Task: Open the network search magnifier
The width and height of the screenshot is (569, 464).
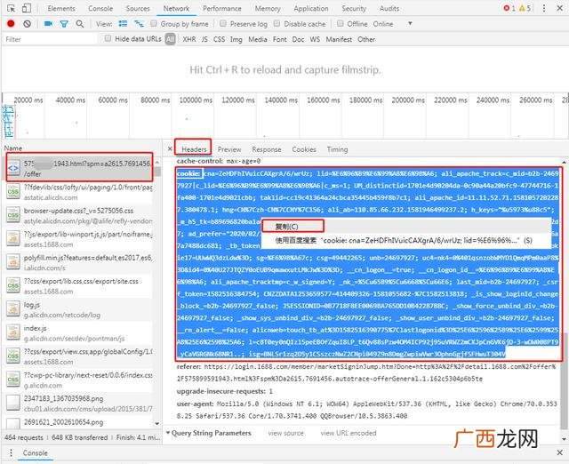Action: click(x=80, y=24)
